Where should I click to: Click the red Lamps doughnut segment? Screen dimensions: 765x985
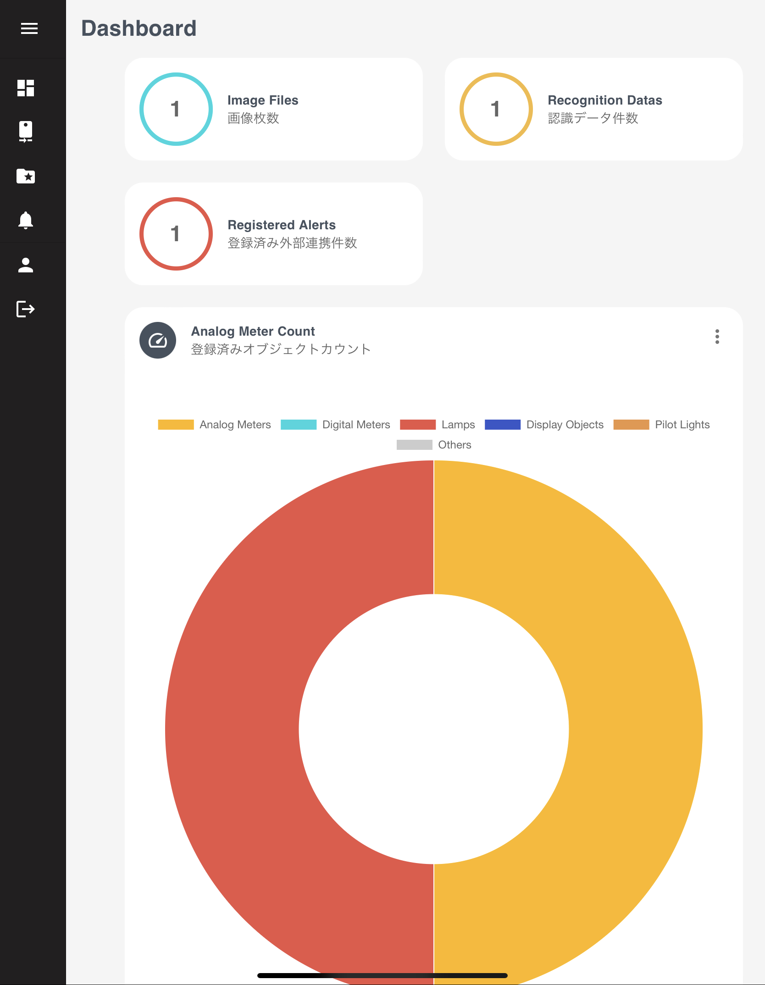point(232,729)
